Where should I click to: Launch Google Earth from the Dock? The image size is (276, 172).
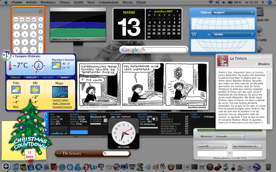click(x=257, y=167)
